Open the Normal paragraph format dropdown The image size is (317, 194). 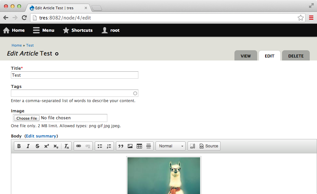pos(170,146)
